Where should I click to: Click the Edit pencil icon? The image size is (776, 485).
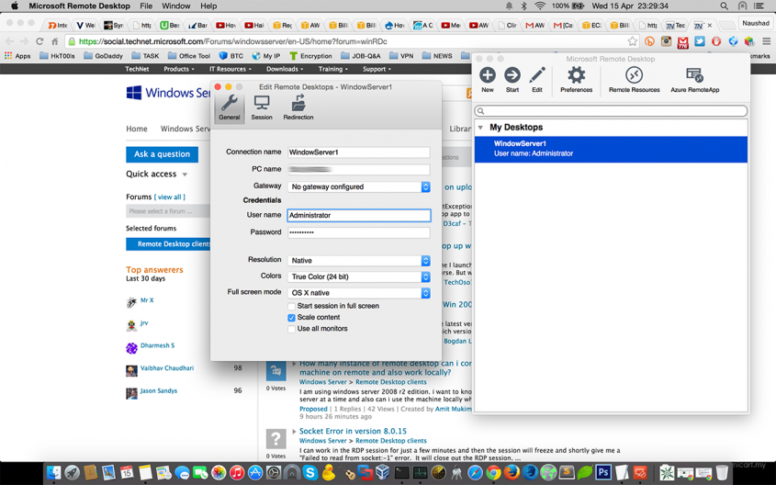tap(537, 75)
